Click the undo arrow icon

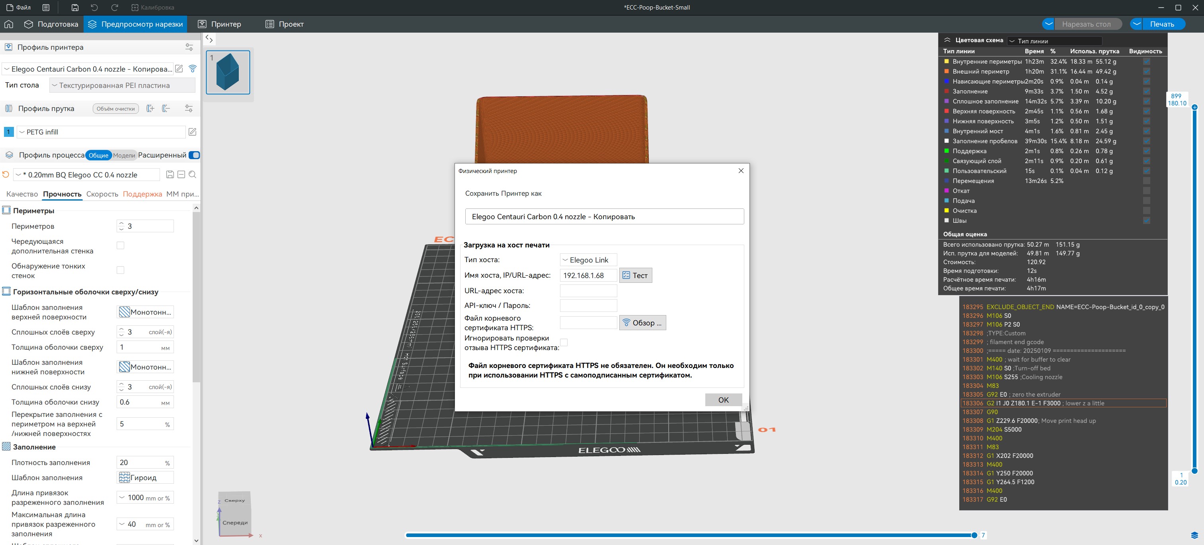(94, 8)
